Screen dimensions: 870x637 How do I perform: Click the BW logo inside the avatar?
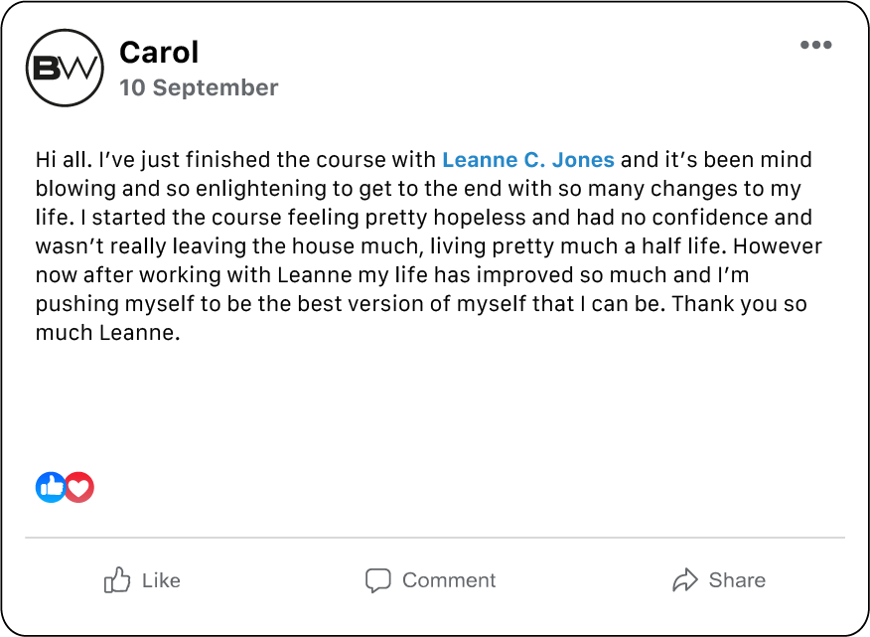[65, 68]
